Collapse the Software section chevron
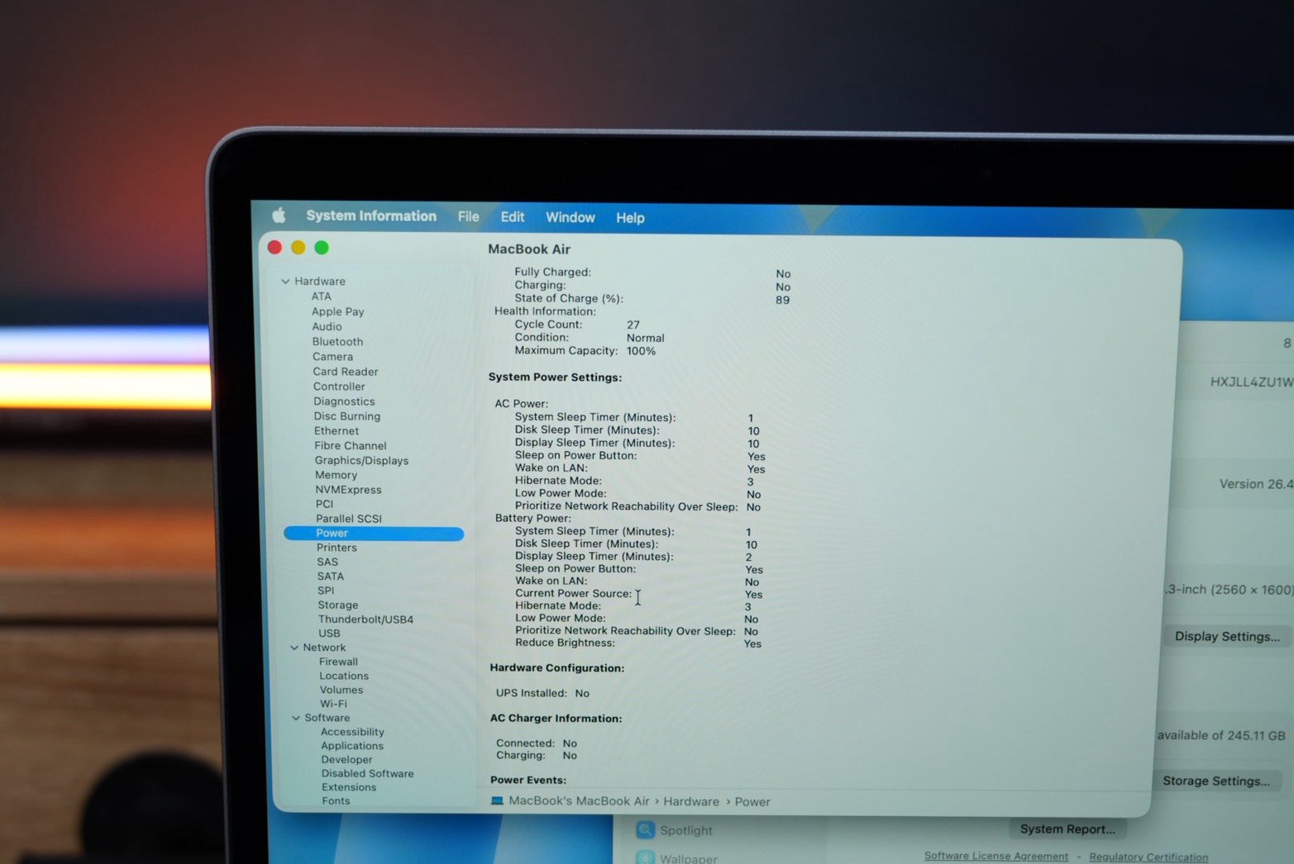Image resolution: width=1294 pixels, height=864 pixels. click(x=295, y=718)
